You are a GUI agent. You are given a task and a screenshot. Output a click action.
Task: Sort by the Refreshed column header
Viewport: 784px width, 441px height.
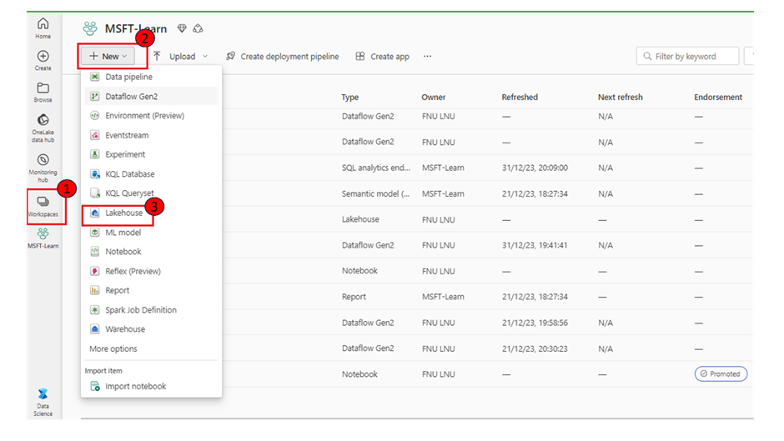coord(520,97)
